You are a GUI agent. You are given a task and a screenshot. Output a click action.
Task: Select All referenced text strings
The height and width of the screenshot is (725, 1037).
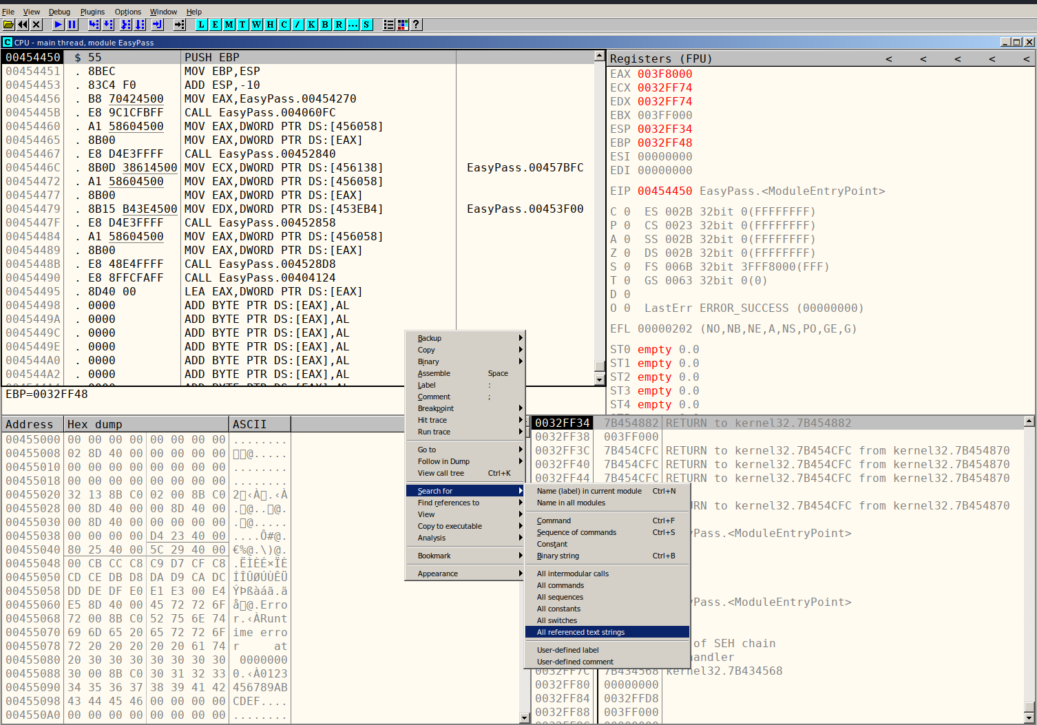click(x=607, y=632)
